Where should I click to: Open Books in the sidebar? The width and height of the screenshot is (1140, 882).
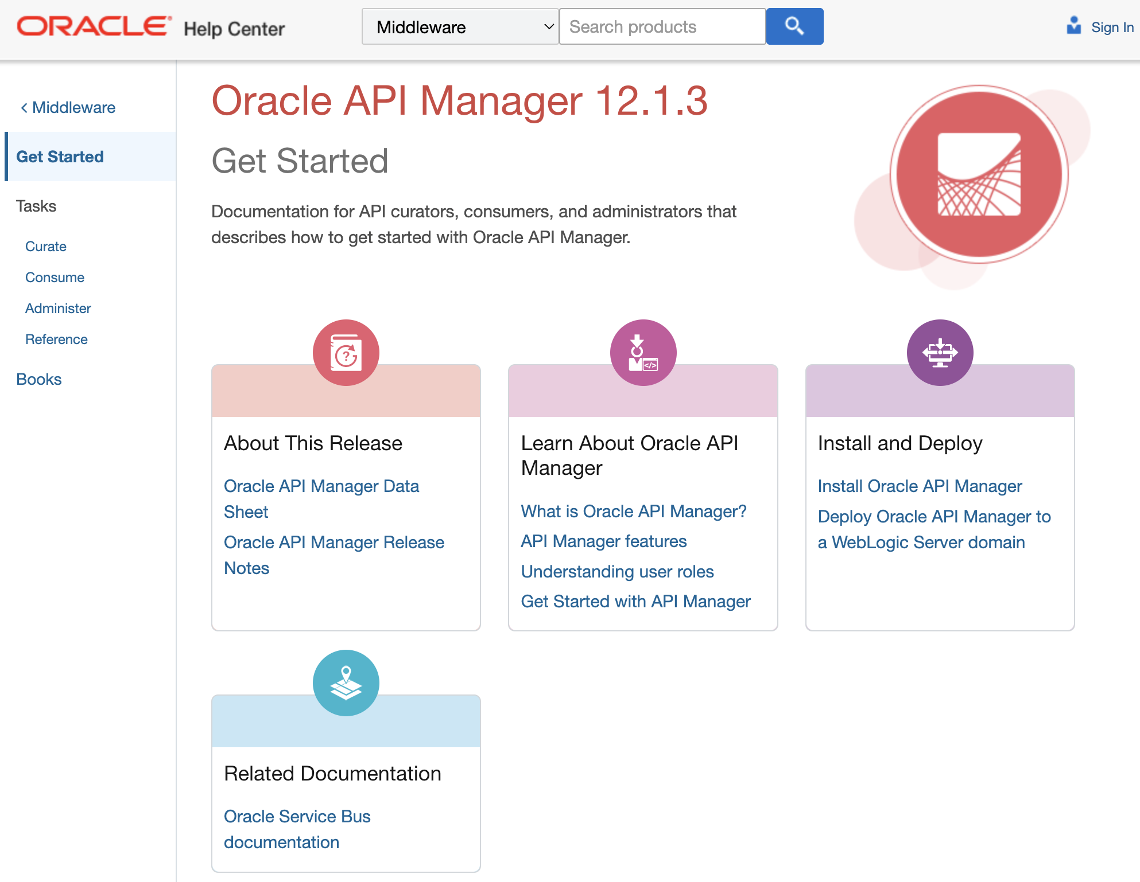(x=39, y=380)
